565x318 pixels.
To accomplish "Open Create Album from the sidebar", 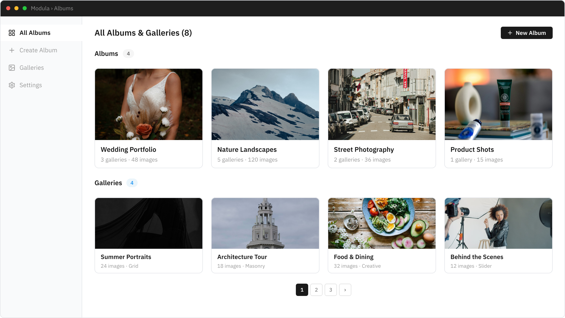I will [38, 50].
